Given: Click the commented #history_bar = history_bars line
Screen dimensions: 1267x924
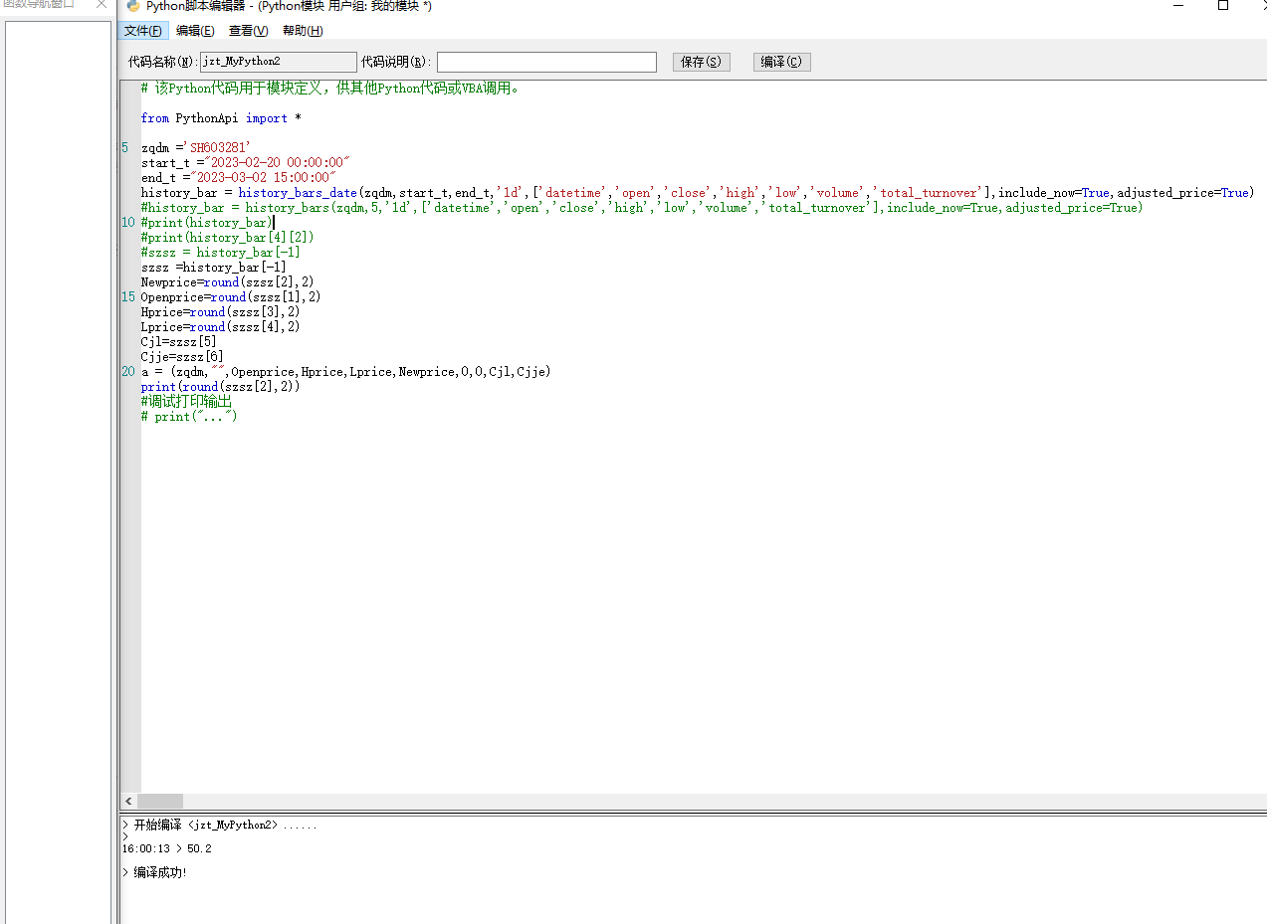Looking at the screenshot, I should click(642, 208).
